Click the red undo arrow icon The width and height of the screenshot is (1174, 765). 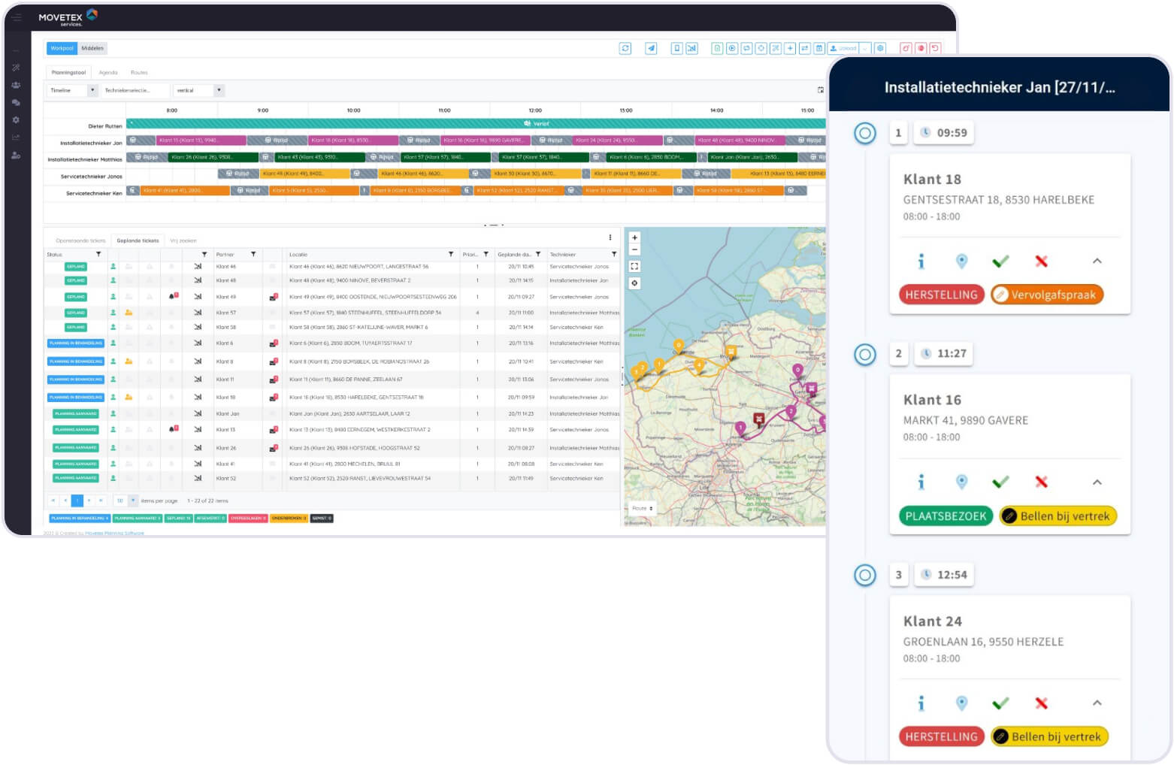coord(935,48)
